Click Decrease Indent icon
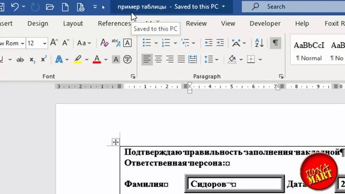Screen dimensions: 345x194 pos(209,43)
